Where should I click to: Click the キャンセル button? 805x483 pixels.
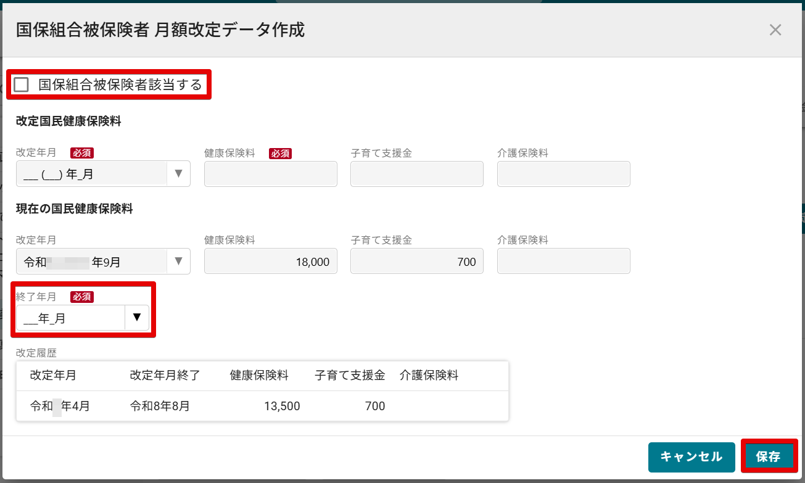tap(691, 457)
